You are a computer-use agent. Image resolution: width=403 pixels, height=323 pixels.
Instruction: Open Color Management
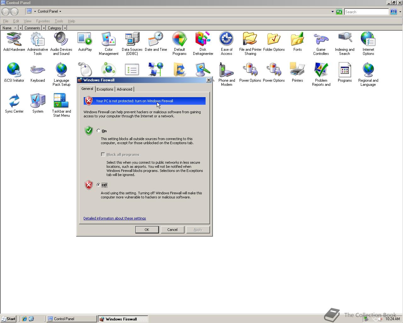109,44
